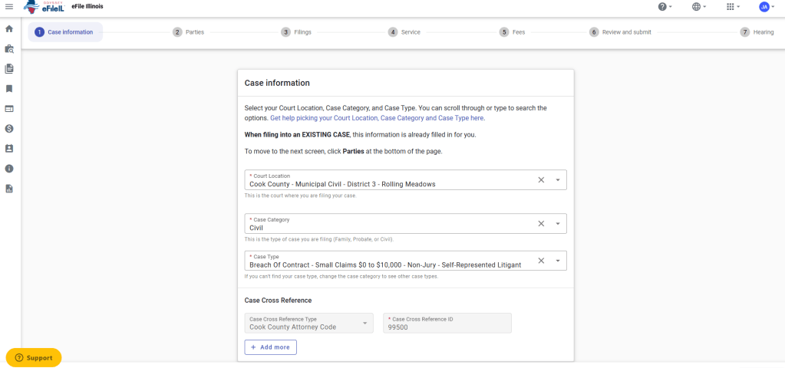Clear the Court Location selection
Viewport: 785px width, 368px height.
pyautogui.click(x=540, y=180)
